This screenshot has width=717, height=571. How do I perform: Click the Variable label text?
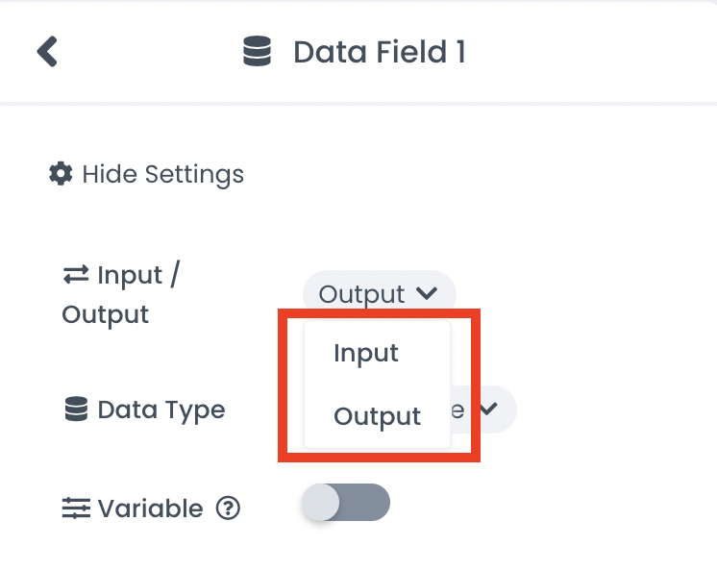click(x=150, y=509)
